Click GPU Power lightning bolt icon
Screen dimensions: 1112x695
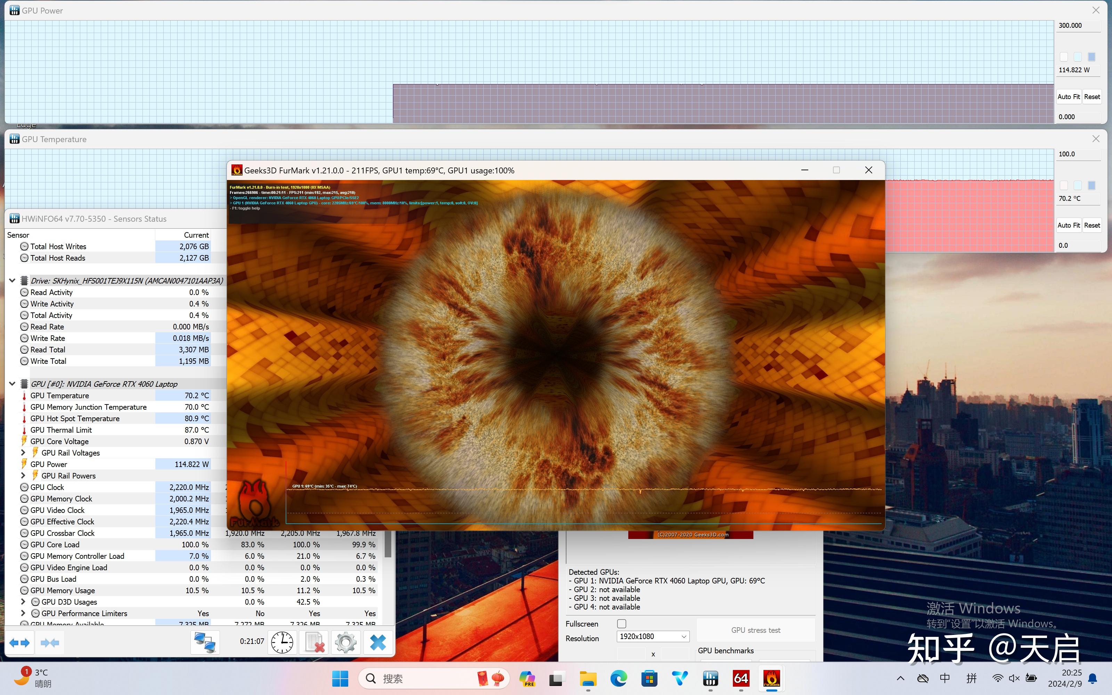[24, 464]
